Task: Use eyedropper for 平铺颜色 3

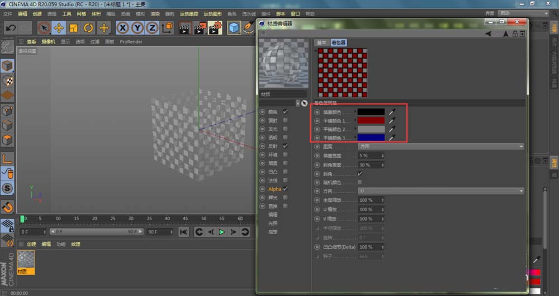Action: click(392, 138)
